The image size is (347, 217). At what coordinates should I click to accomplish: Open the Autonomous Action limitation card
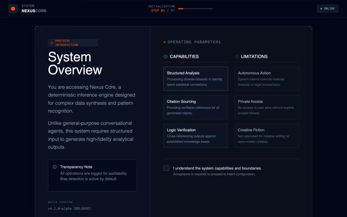point(266,79)
